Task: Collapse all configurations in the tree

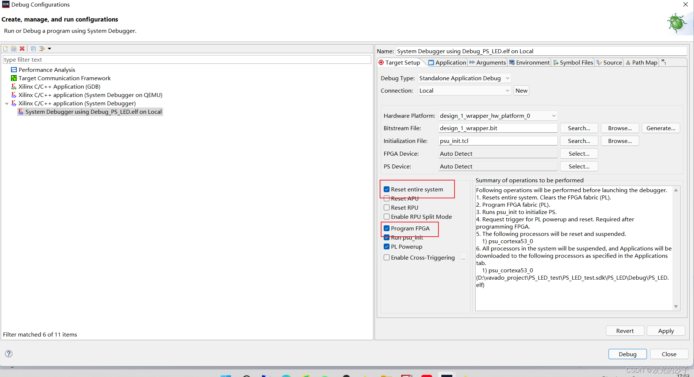Action: [33, 48]
